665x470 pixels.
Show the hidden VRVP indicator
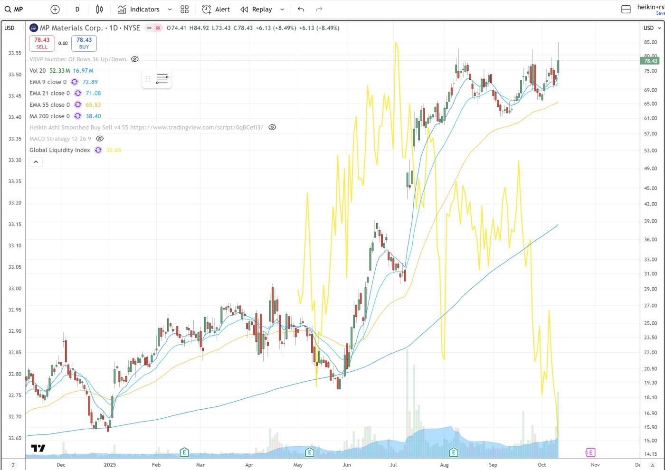pyautogui.click(x=135, y=59)
